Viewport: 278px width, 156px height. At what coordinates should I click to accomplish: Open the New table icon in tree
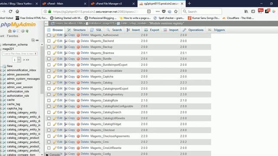click(x=4, y=66)
